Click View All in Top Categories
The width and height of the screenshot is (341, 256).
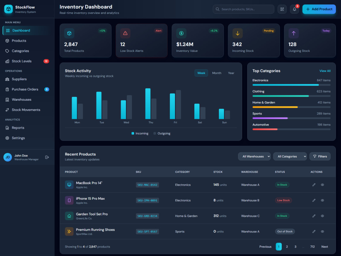click(325, 71)
